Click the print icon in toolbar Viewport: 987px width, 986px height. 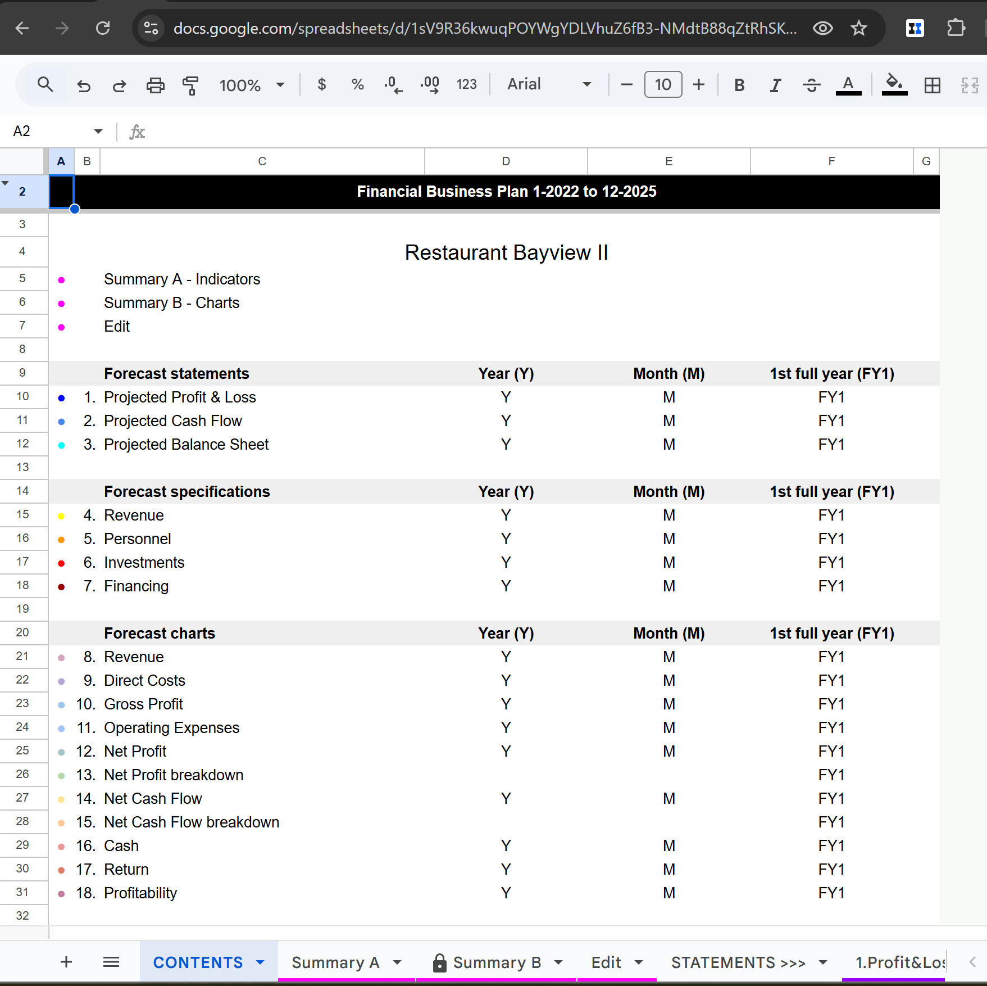click(156, 85)
